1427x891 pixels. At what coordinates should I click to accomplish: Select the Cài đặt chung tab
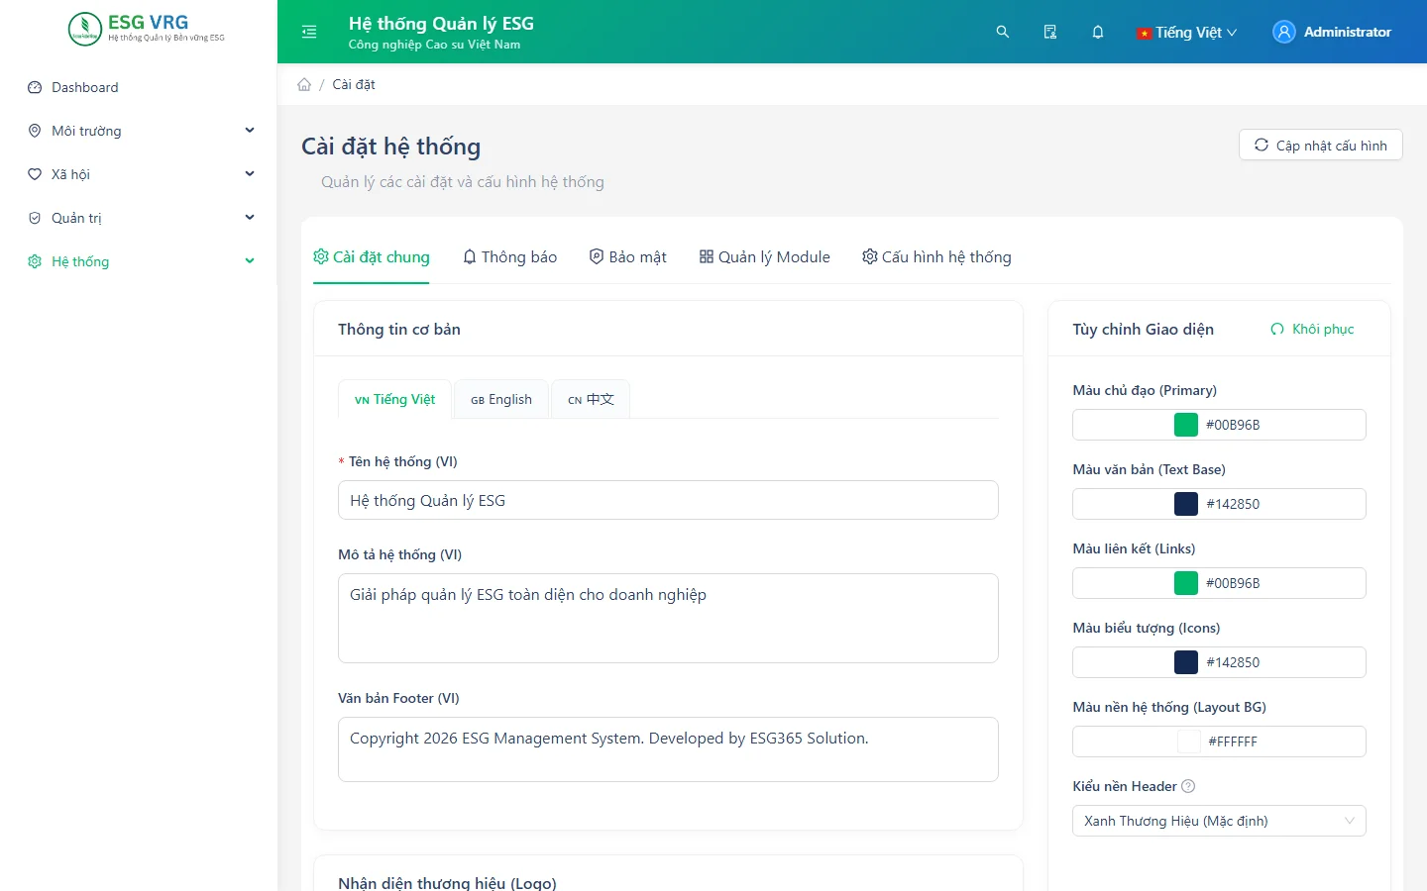372,257
